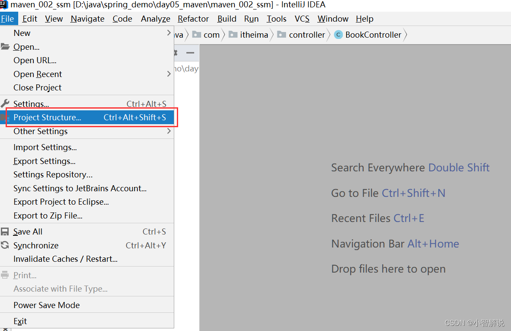Select Save All menu entry
The height and width of the screenshot is (331, 511).
tap(87, 232)
